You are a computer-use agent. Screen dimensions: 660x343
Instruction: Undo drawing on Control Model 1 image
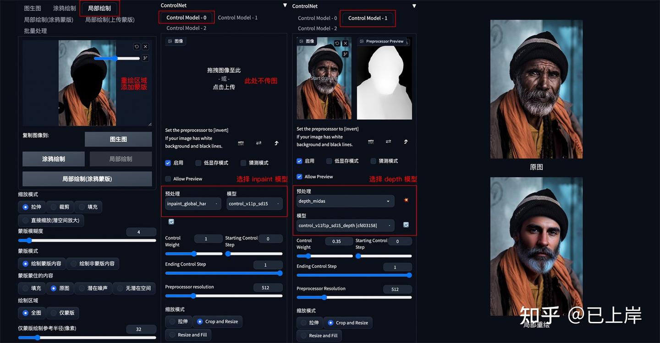click(x=337, y=43)
